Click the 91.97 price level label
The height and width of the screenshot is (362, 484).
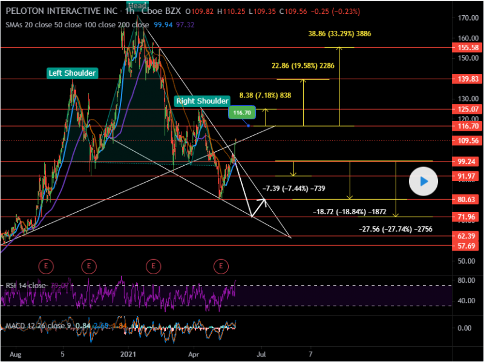[x=466, y=176]
